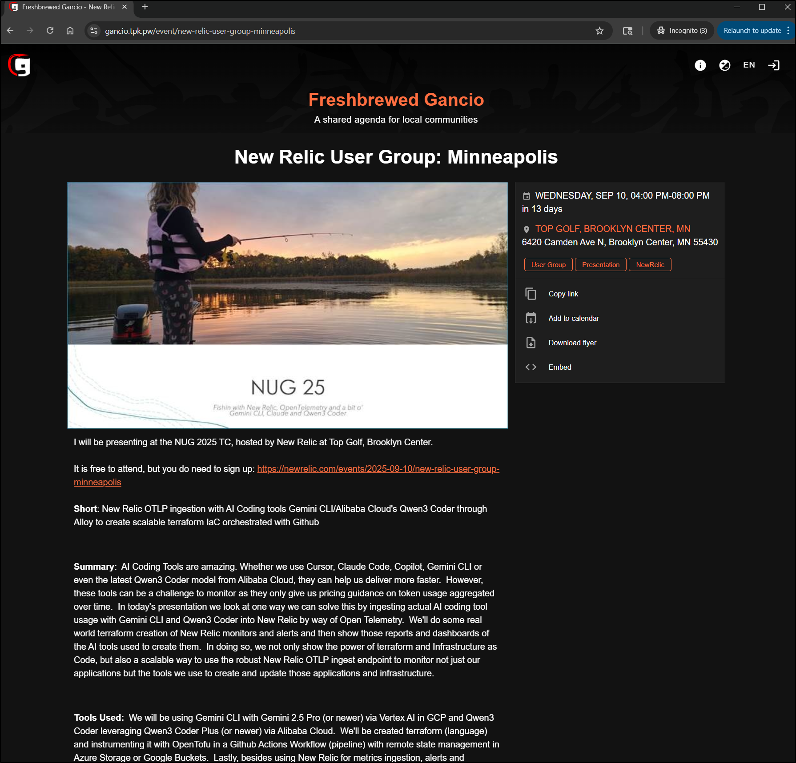Open the info (about) icon
Viewport: 796px width, 763px height.
700,65
